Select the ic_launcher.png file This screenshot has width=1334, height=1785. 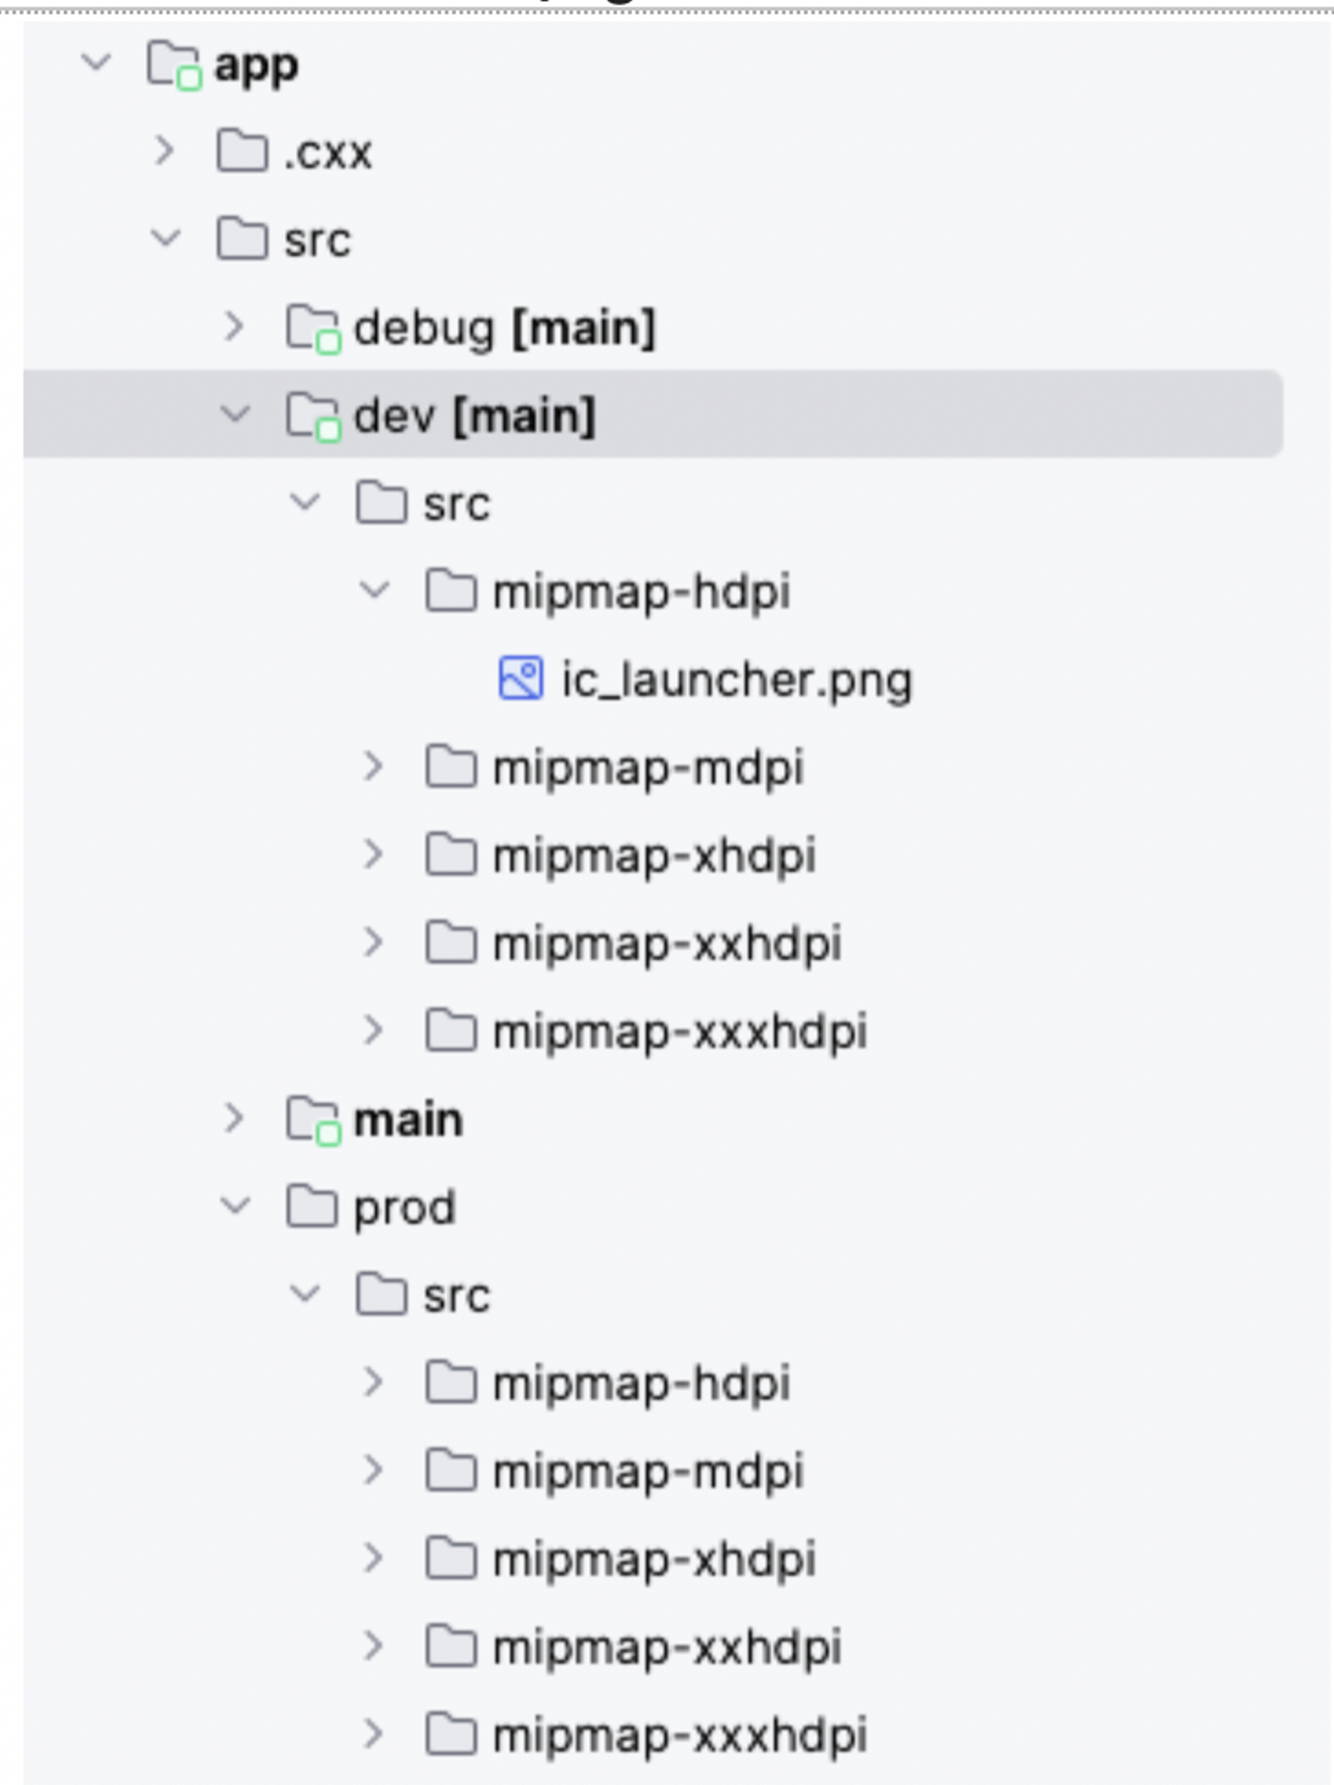coord(736,680)
